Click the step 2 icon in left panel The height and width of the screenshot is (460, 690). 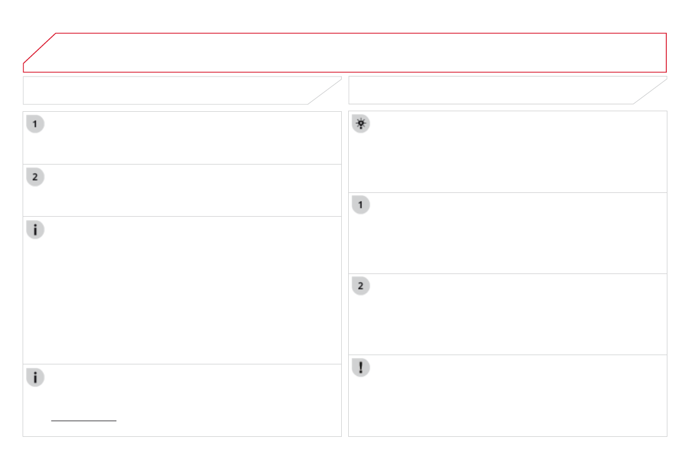pos(35,177)
